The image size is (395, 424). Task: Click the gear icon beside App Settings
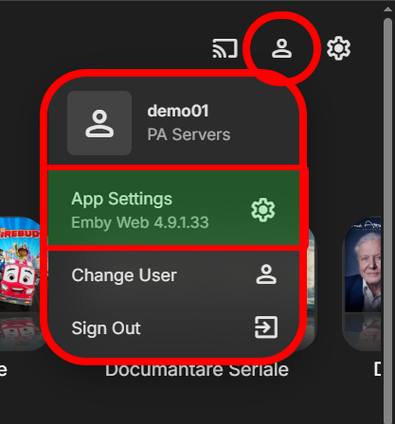(263, 210)
